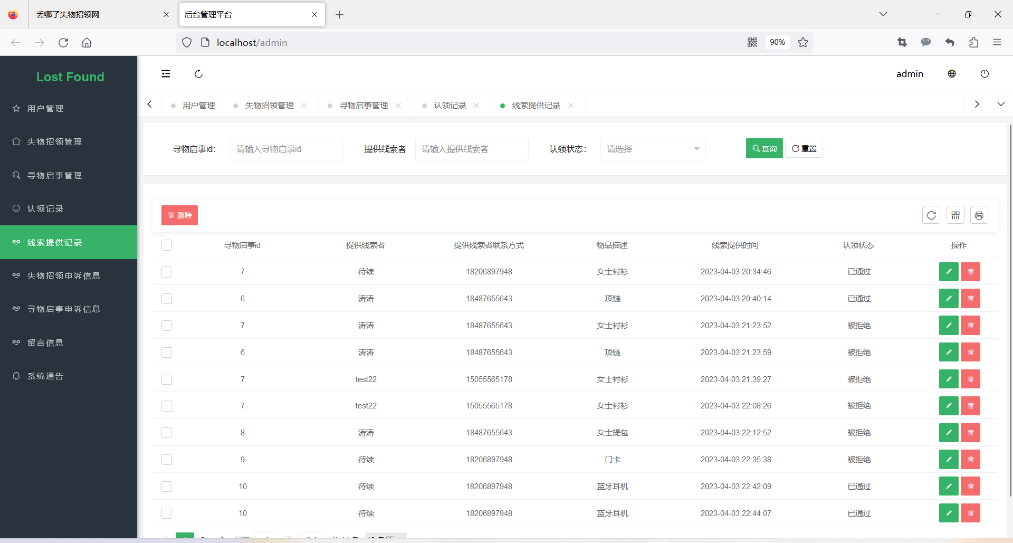Check the row dated 2023-04-03 20:34:46
Screen dimensions: 1013x543
[x=167, y=272]
